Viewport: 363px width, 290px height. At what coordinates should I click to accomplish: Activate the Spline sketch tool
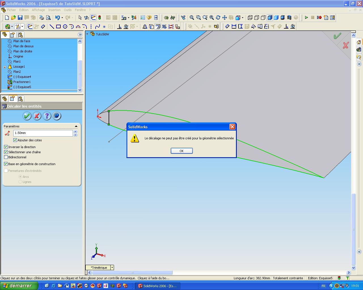98,27
